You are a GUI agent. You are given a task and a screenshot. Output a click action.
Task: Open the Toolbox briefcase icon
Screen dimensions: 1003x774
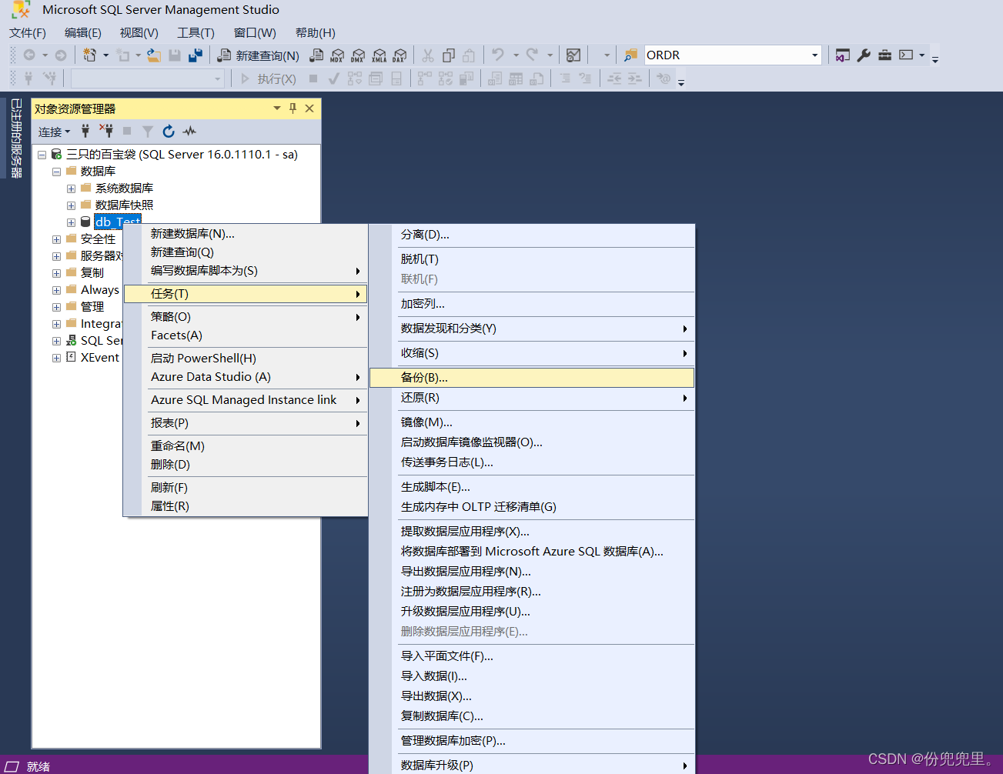(884, 55)
